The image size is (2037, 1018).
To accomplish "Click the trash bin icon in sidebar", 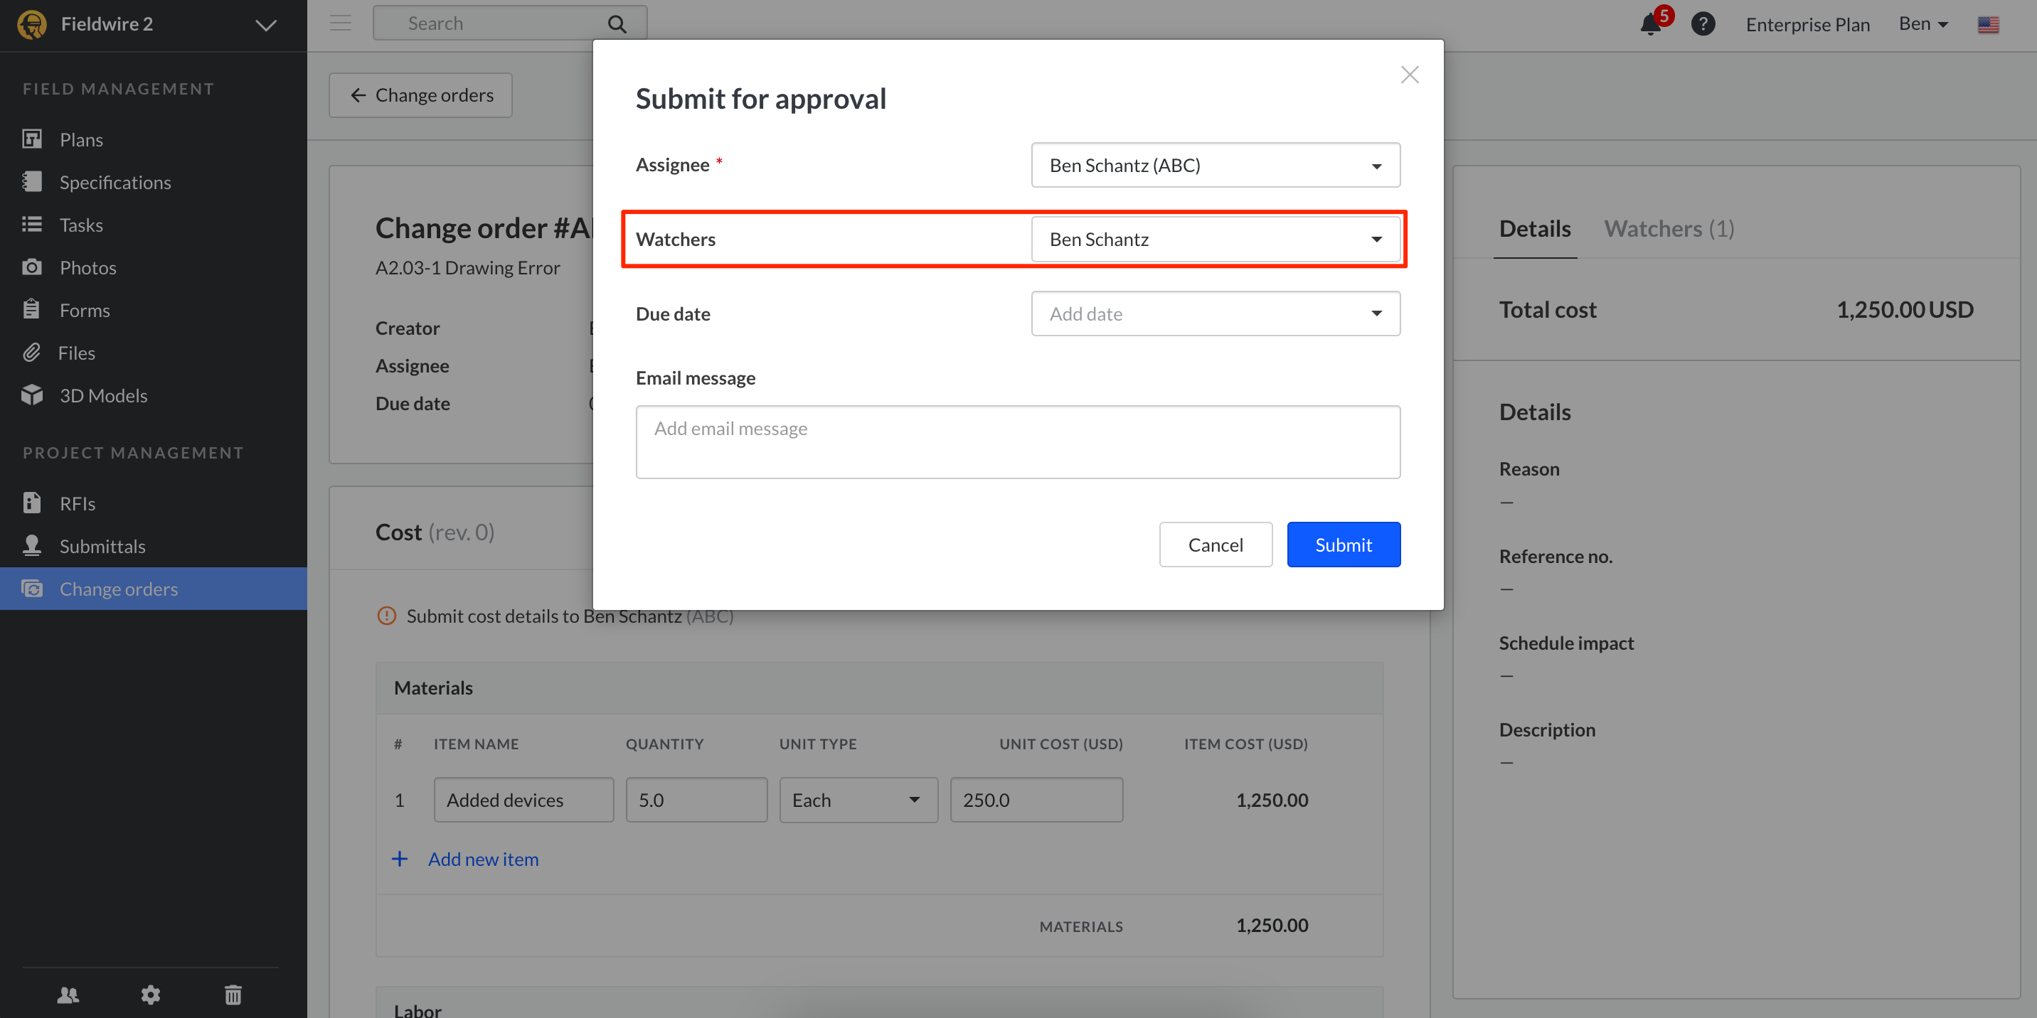I will tap(233, 995).
